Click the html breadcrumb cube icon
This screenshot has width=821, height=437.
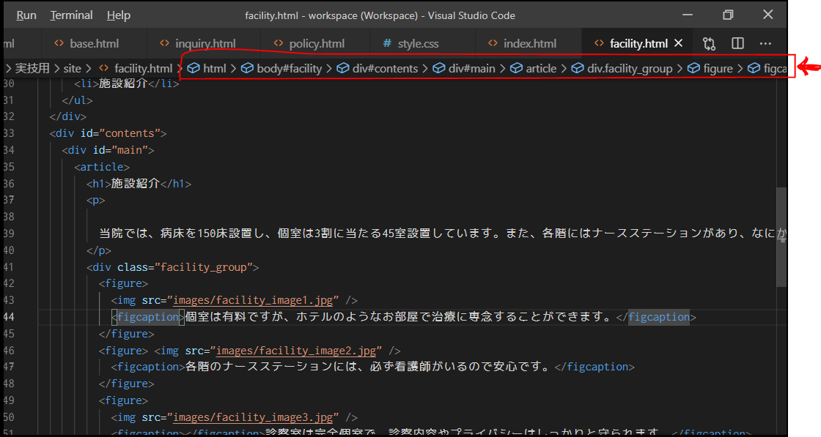tap(194, 68)
